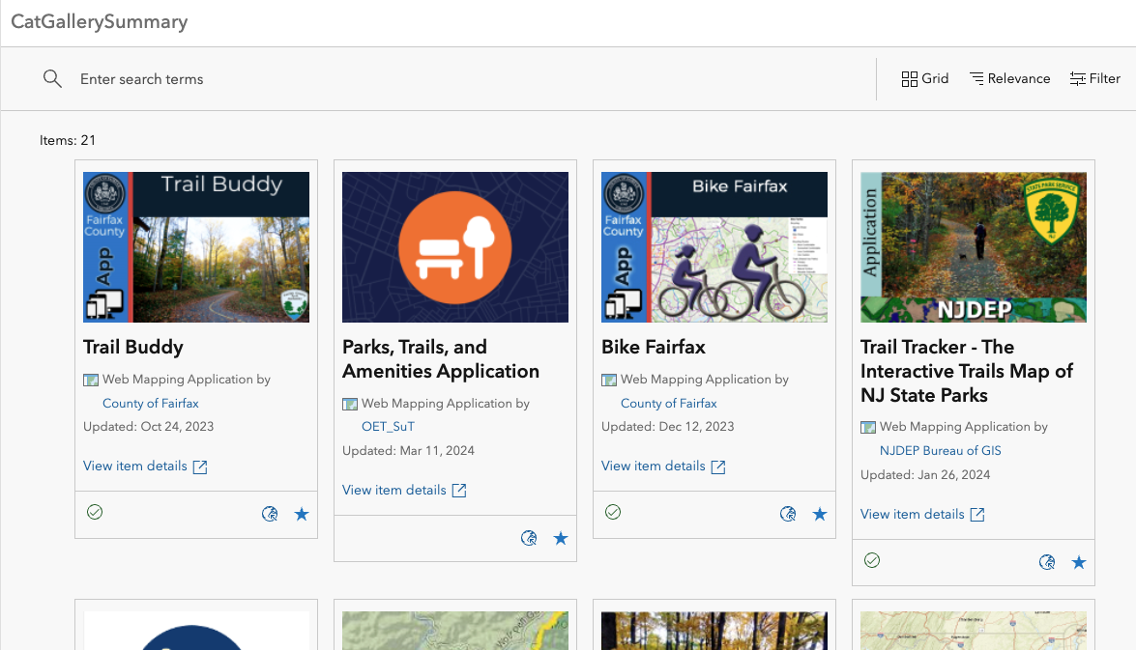This screenshot has height=650, width=1136.
Task: Click the star icon on Trail Tracker card
Action: 1079,562
